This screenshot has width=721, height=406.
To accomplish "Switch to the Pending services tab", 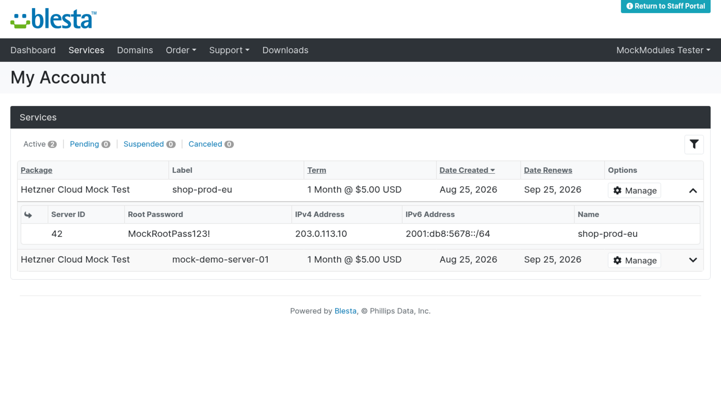I will (90, 144).
